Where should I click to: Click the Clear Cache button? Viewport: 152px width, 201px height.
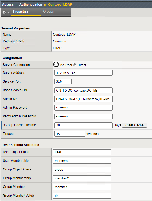point(134,125)
